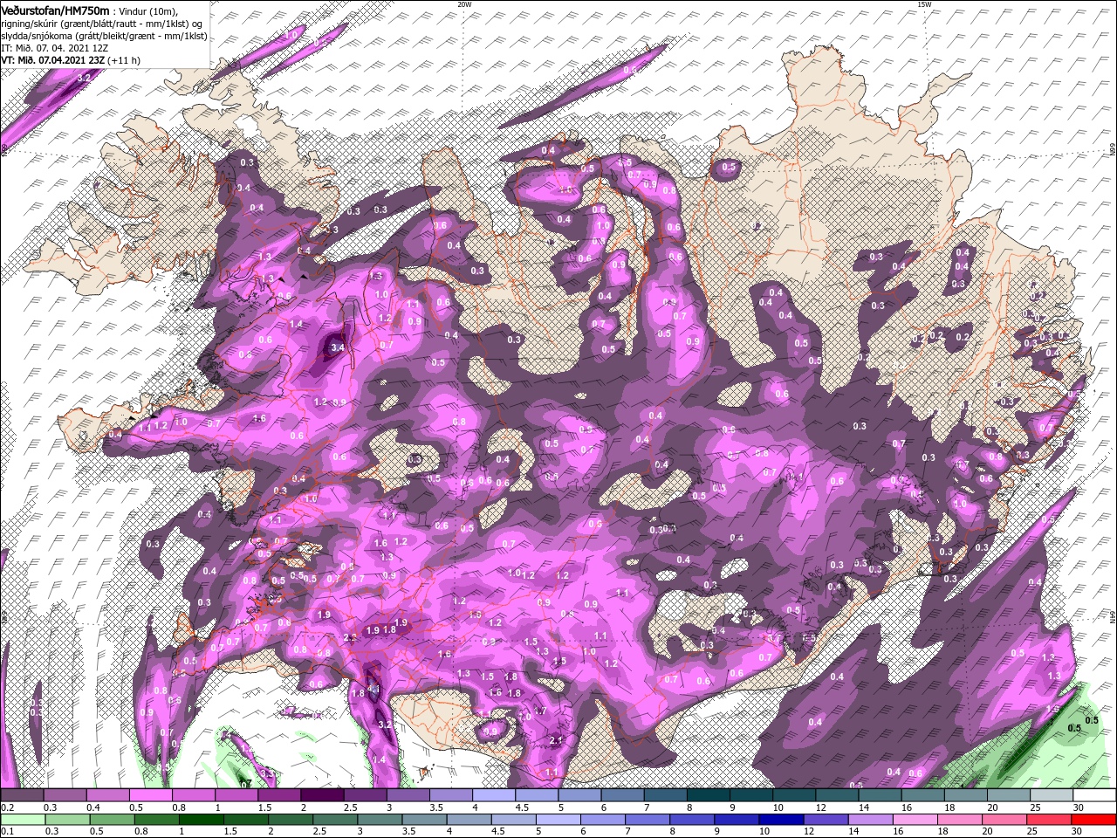Pick the darkest purple swatch above upper-scale 2
Viewport: 1117px width, 838px height.
pos(321,795)
